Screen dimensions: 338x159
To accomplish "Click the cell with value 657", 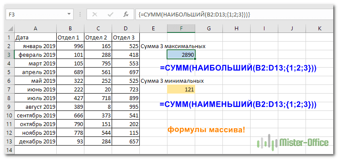I will coord(126,142).
